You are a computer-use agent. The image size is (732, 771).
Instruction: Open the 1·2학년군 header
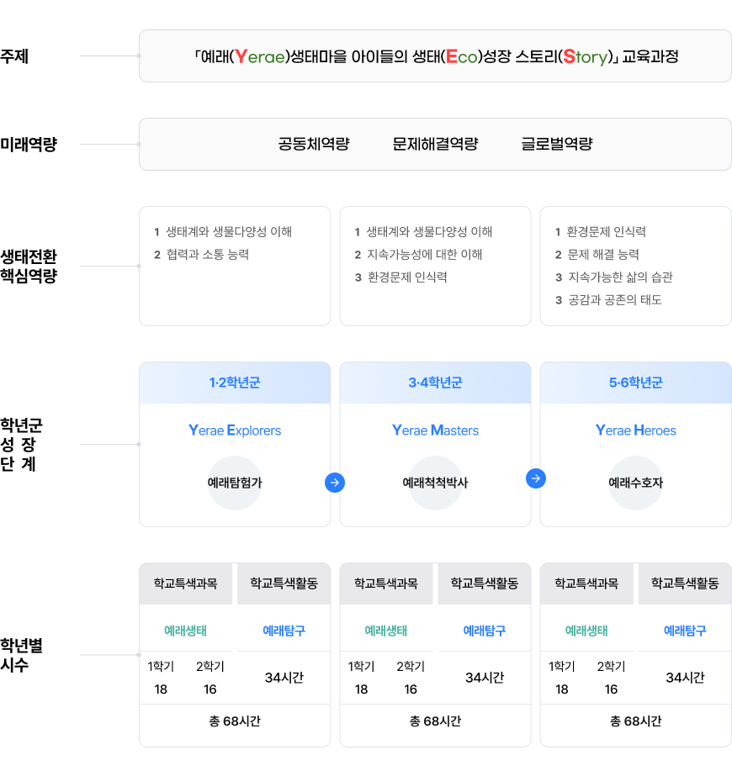click(235, 383)
